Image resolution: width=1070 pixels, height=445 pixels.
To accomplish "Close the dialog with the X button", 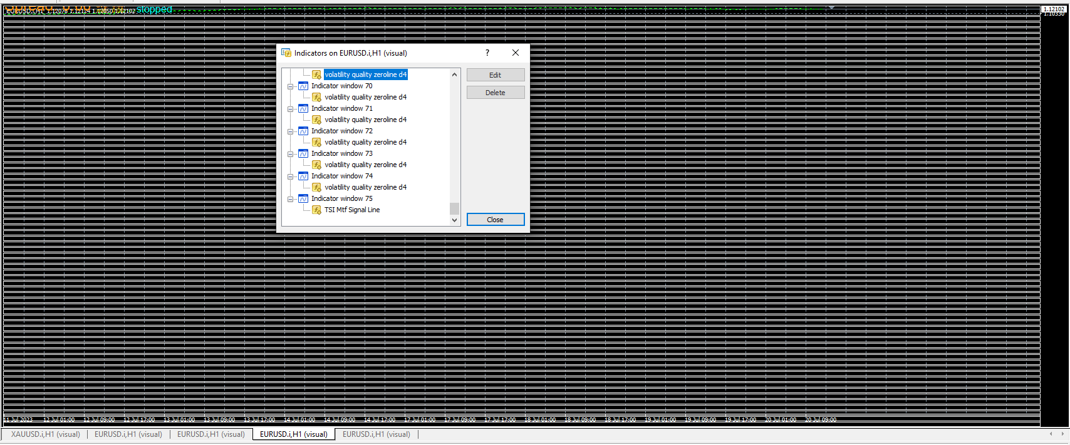I will coord(516,53).
